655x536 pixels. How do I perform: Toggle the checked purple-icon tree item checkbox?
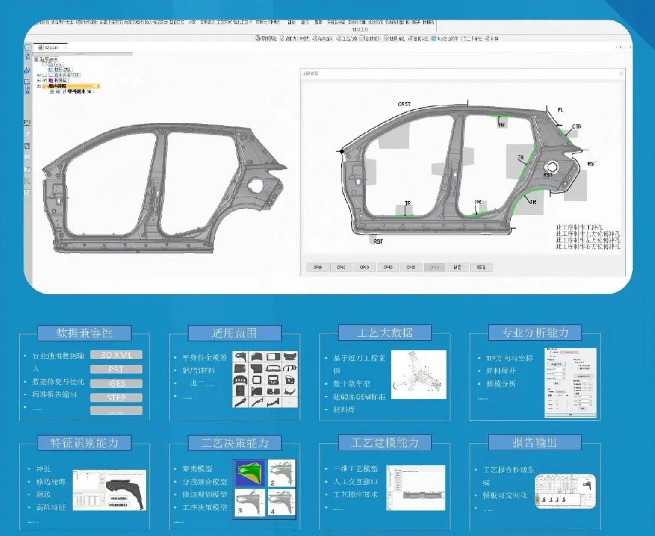pyautogui.click(x=45, y=81)
